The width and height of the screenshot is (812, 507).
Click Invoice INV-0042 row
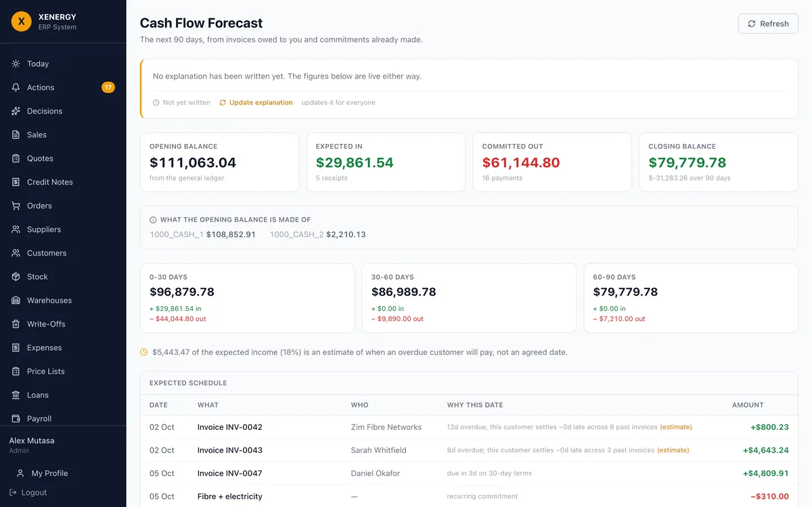click(x=469, y=427)
